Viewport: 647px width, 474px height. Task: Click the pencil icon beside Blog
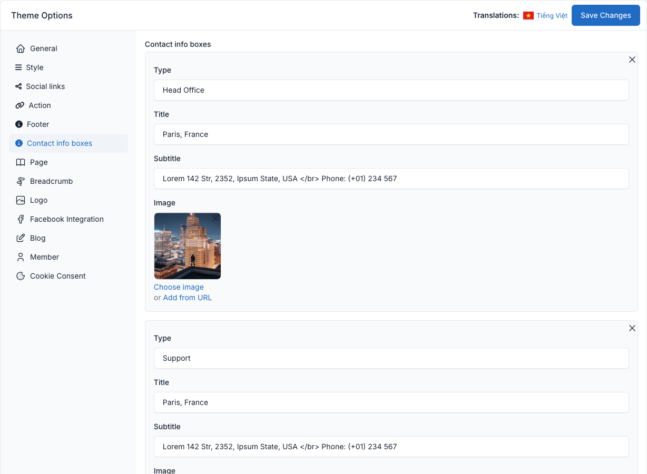click(x=21, y=238)
